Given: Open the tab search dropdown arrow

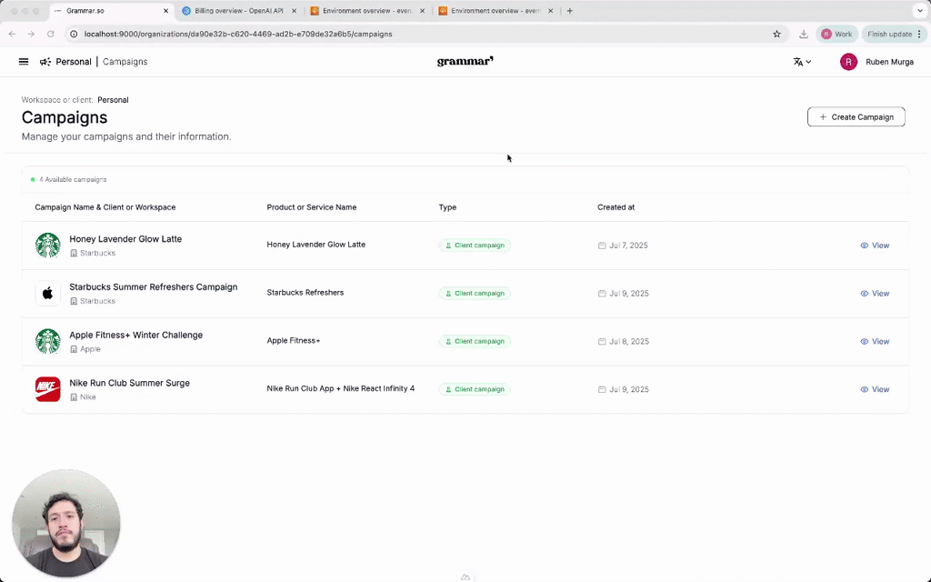Looking at the screenshot, I should click(920, 11).
